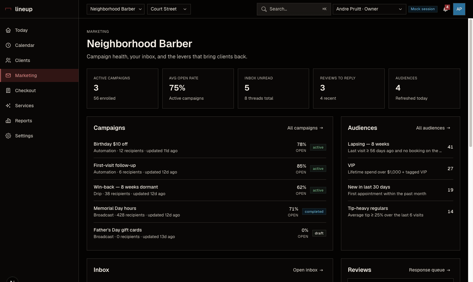This screenshot has width=473, height=282.
Task: Click the lineup logo icon
Action: (x=8, y=9)
